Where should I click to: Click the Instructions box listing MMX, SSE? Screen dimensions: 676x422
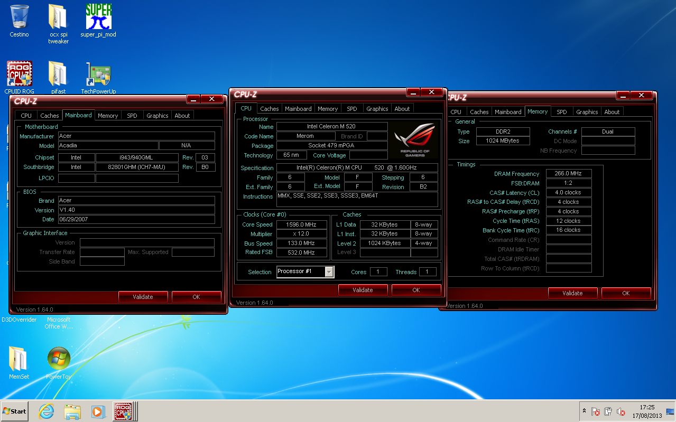pos(357,199)
